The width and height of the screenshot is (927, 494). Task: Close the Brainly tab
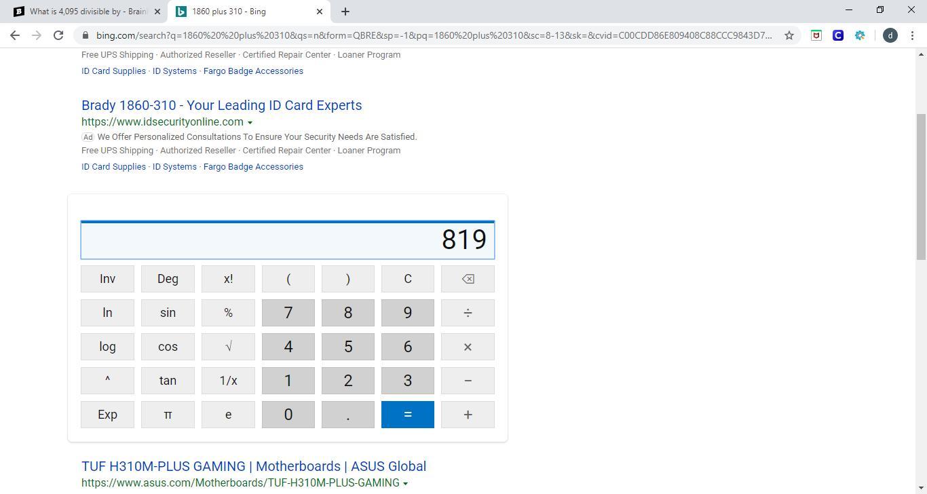pos(157,12)
